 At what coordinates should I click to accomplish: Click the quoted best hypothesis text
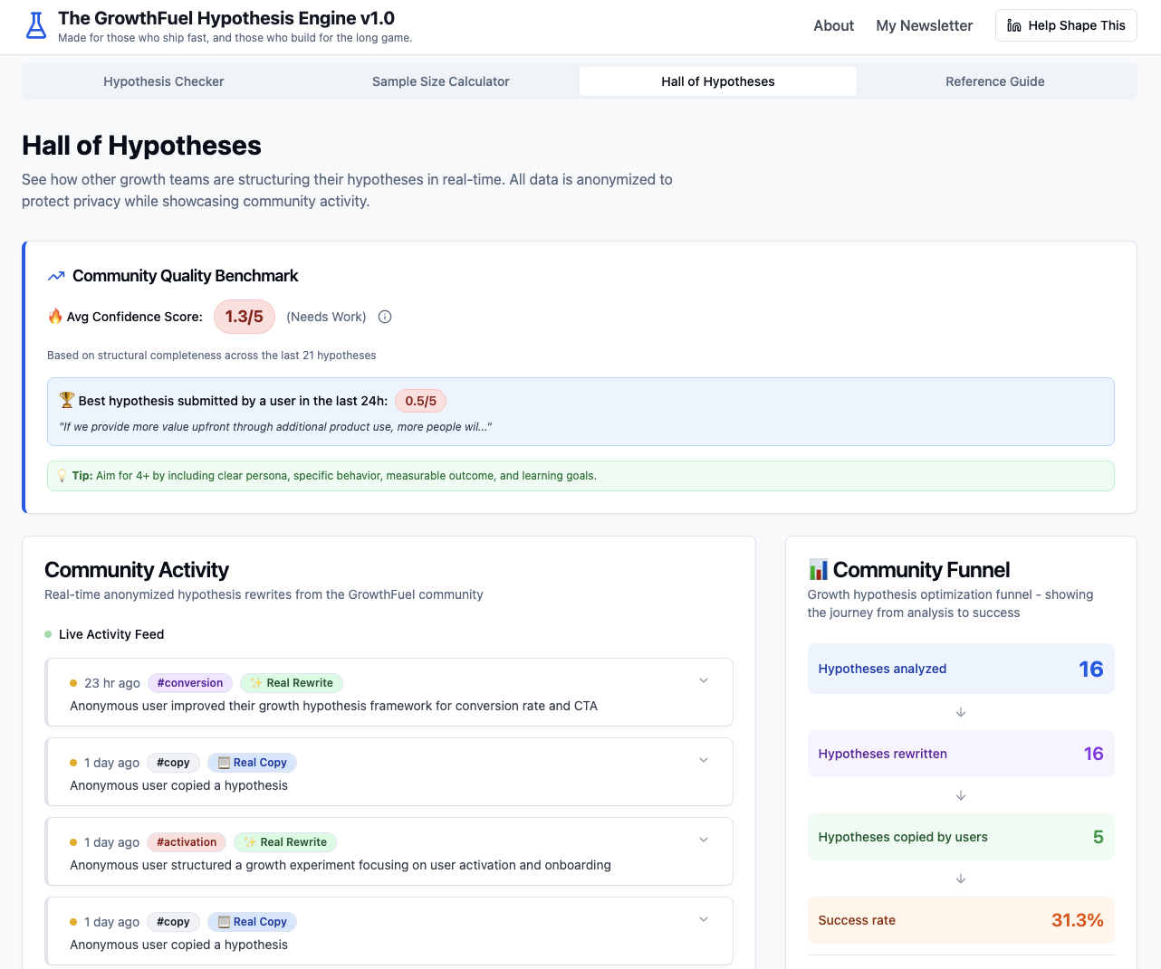(275, 427)
